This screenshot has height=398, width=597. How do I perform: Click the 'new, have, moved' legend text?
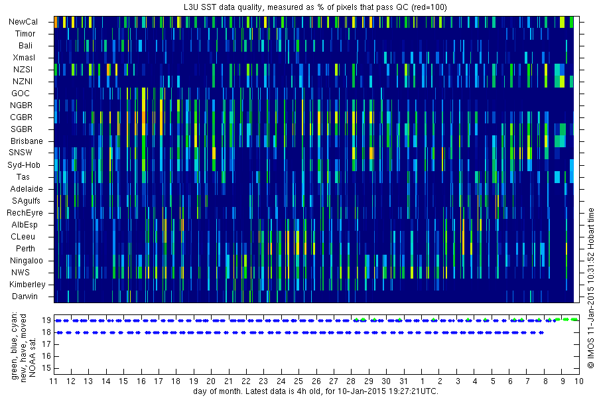[24, 348]
